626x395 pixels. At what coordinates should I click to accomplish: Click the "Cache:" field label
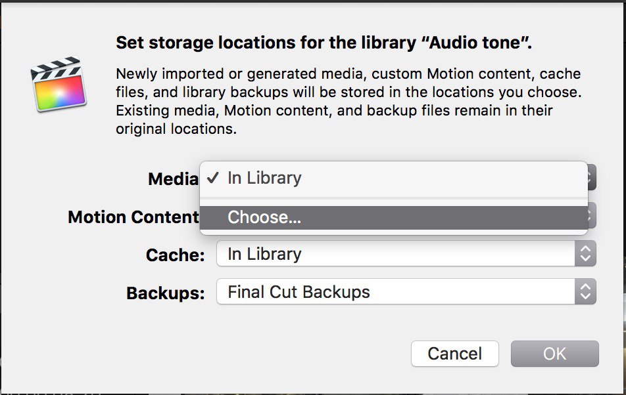176,255
